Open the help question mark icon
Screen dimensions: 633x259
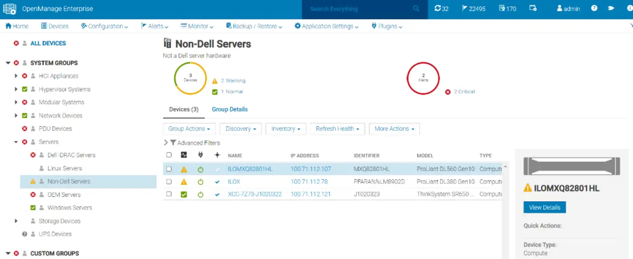[x=594, y=9]
